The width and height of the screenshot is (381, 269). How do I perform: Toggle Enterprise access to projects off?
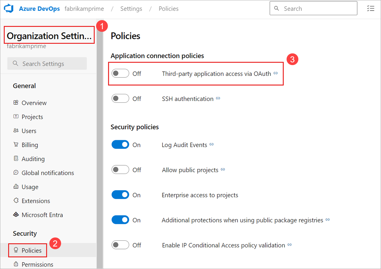120,195
